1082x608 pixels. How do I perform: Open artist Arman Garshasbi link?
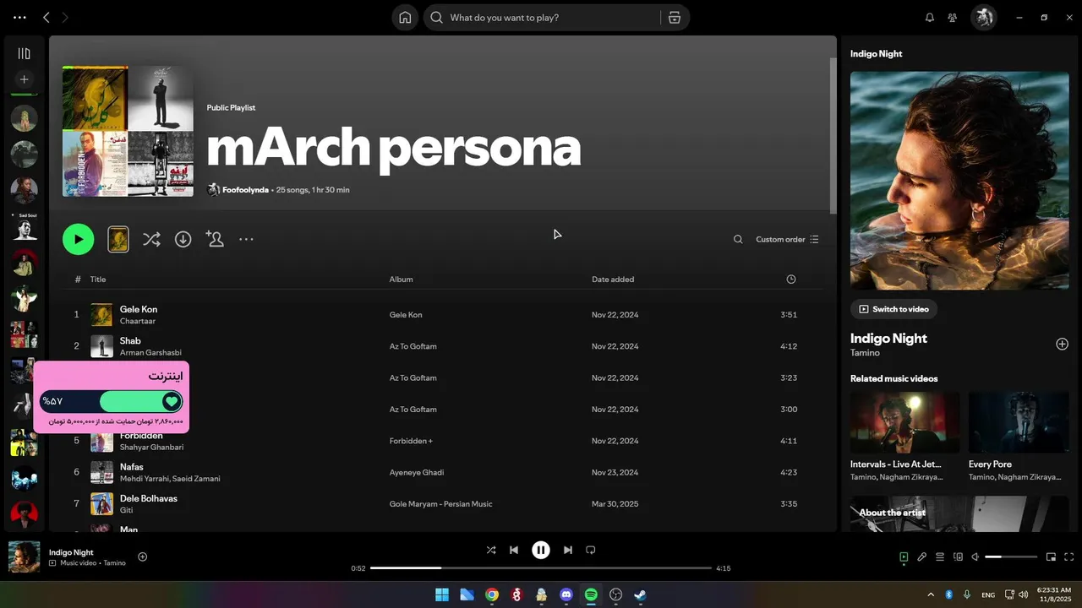[150, 352]
